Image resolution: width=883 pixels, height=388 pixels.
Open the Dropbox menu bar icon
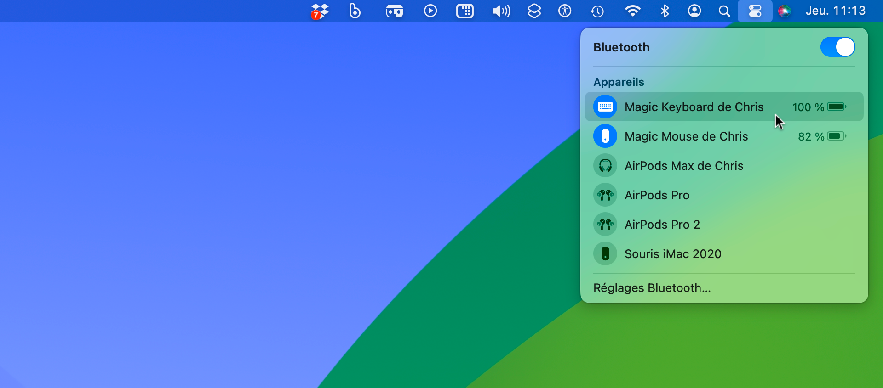(320, 11)
